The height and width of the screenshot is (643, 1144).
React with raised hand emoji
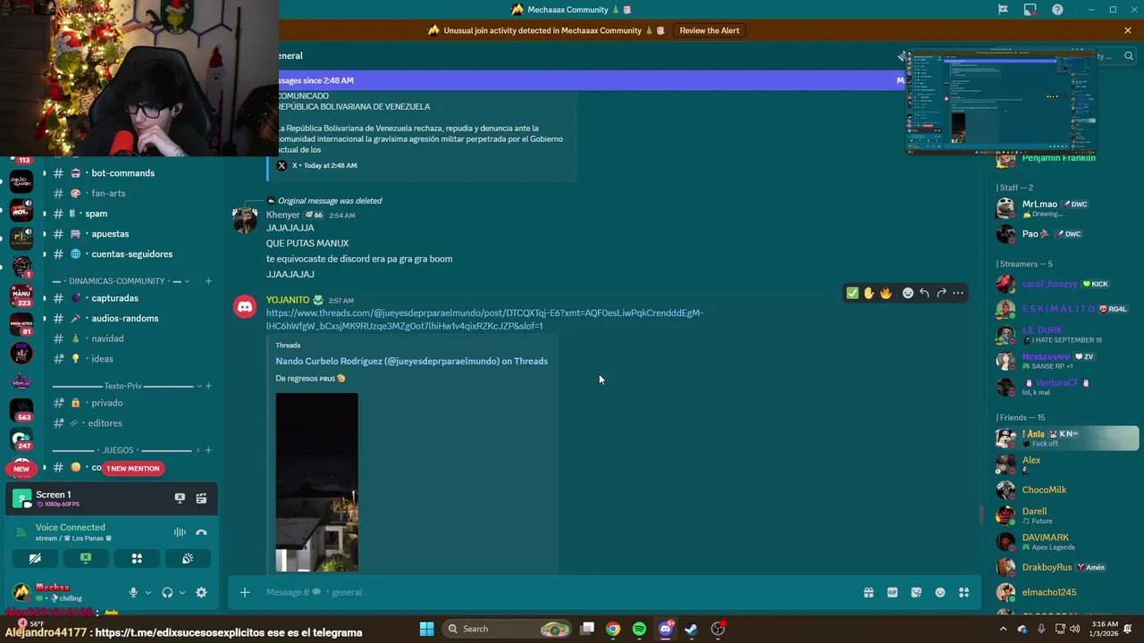click(869, 293)
